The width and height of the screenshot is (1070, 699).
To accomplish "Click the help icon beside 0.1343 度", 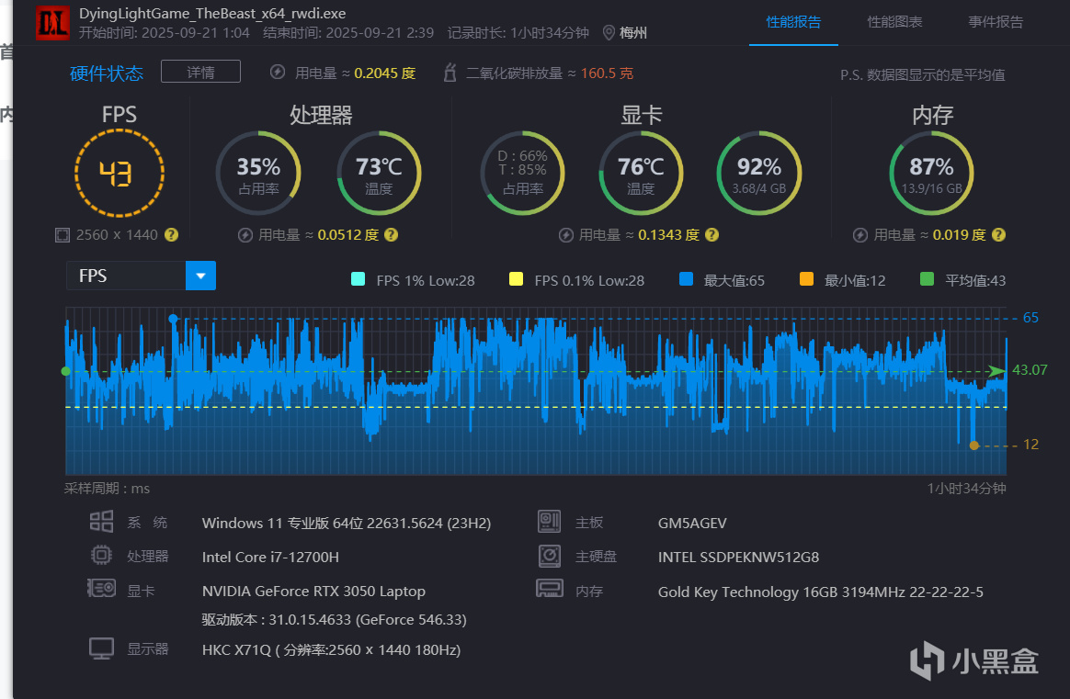I will (x=711, y=234).
